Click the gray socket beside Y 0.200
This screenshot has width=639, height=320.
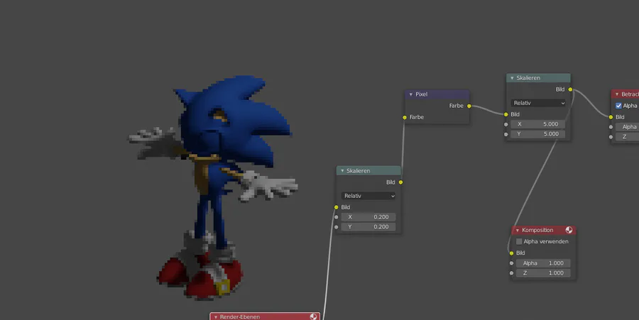337,227
